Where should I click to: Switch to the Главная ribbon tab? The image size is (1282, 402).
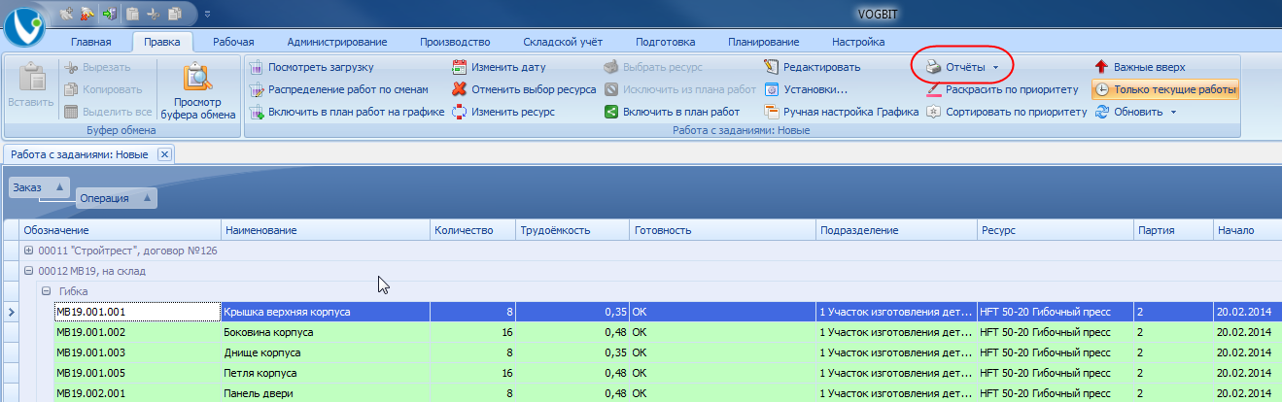pos(90,42)
